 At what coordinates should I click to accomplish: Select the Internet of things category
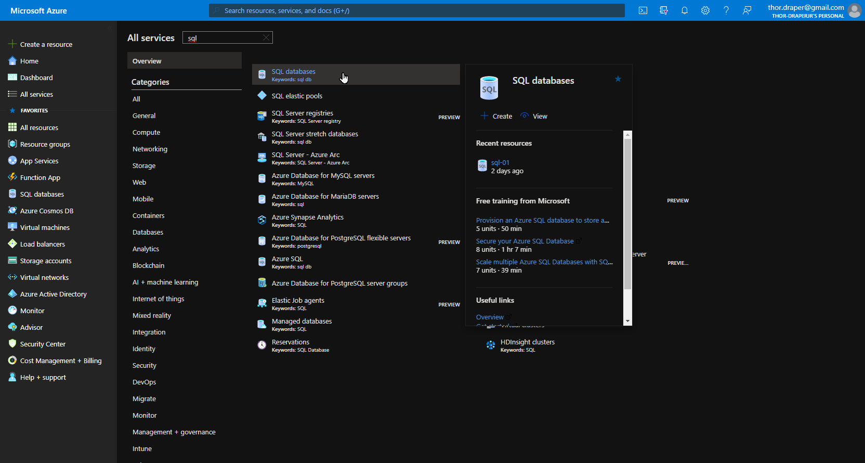coord(158,299)
